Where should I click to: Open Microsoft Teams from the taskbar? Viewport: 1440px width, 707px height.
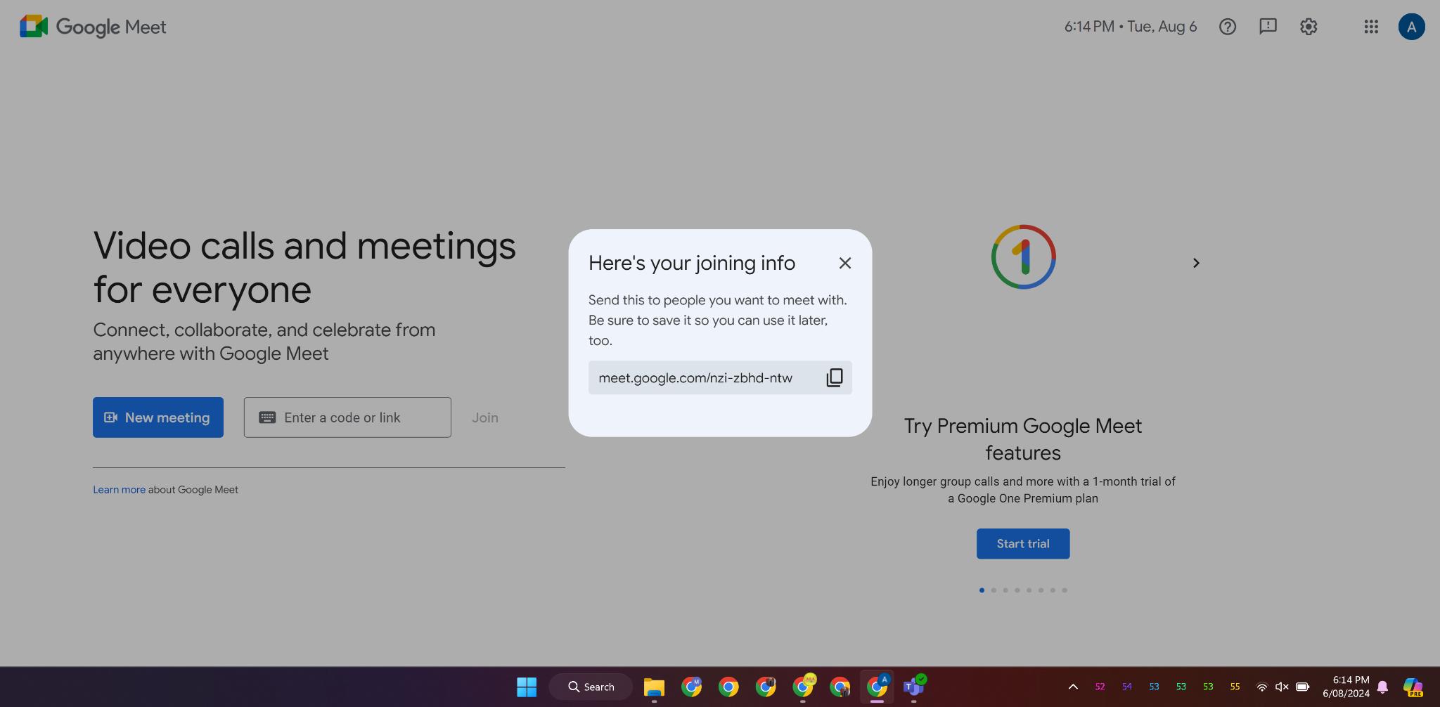pos(914,687)
